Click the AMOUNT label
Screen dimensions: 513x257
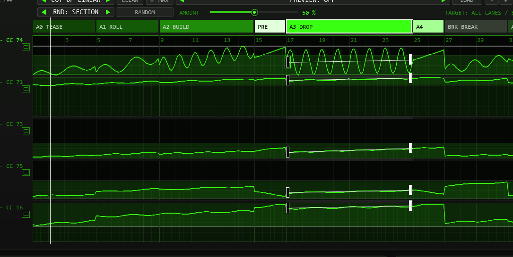pos(189,13)
